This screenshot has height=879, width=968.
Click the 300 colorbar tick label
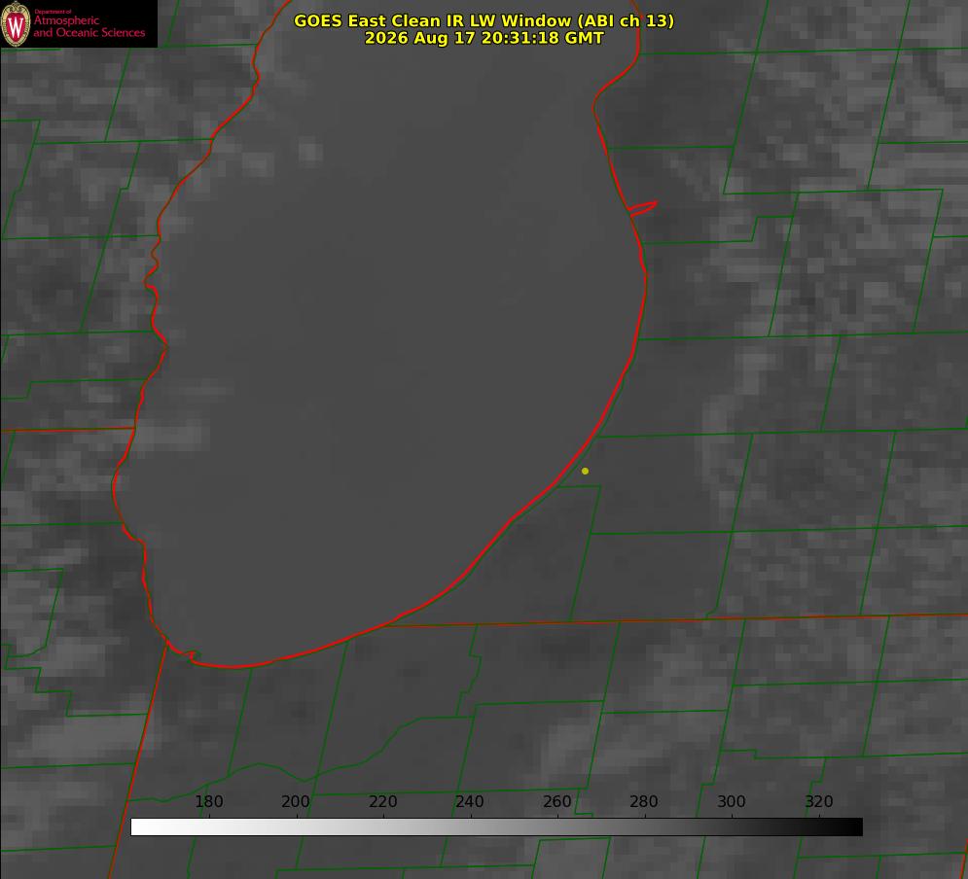coord(732,801)
